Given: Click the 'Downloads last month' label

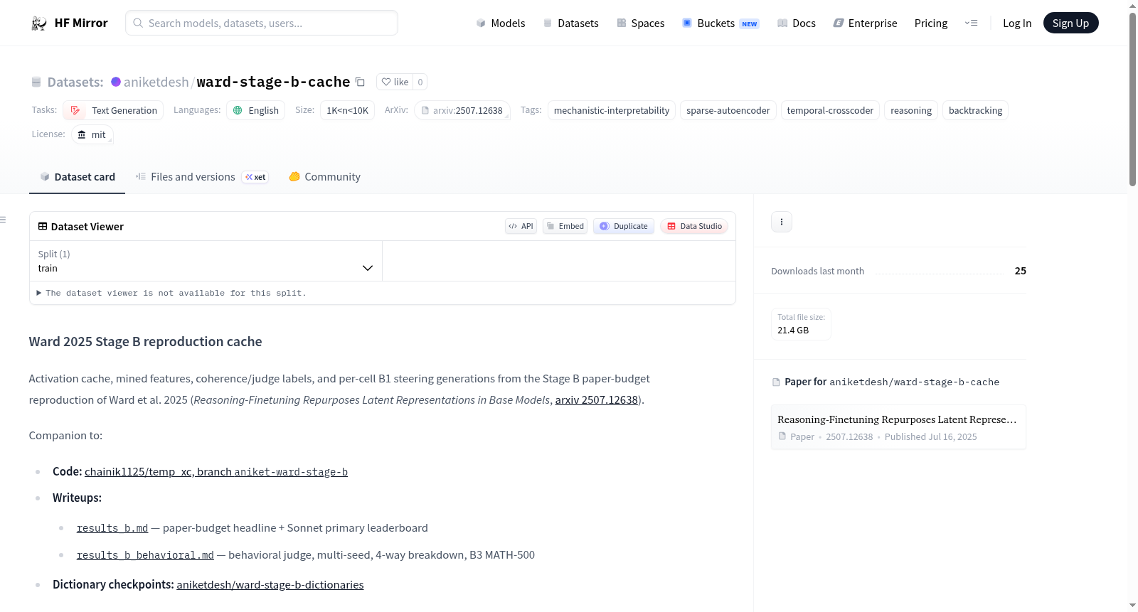Looking at the screenshot, I should pos(817,271).
